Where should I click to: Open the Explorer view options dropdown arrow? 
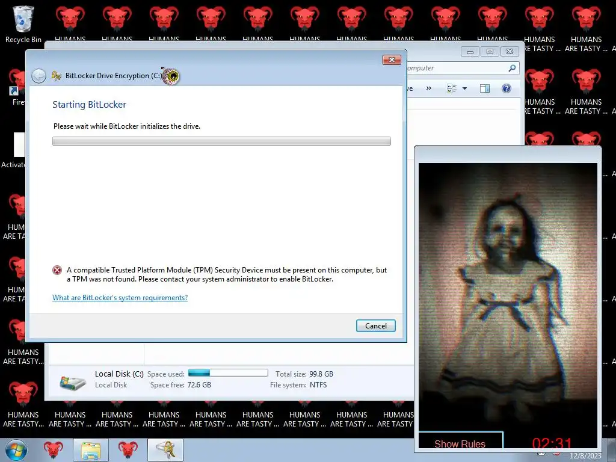tap(465, 88)
